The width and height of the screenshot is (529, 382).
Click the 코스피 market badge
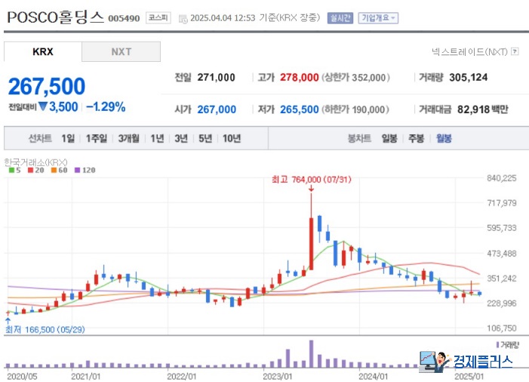[158, 18]
